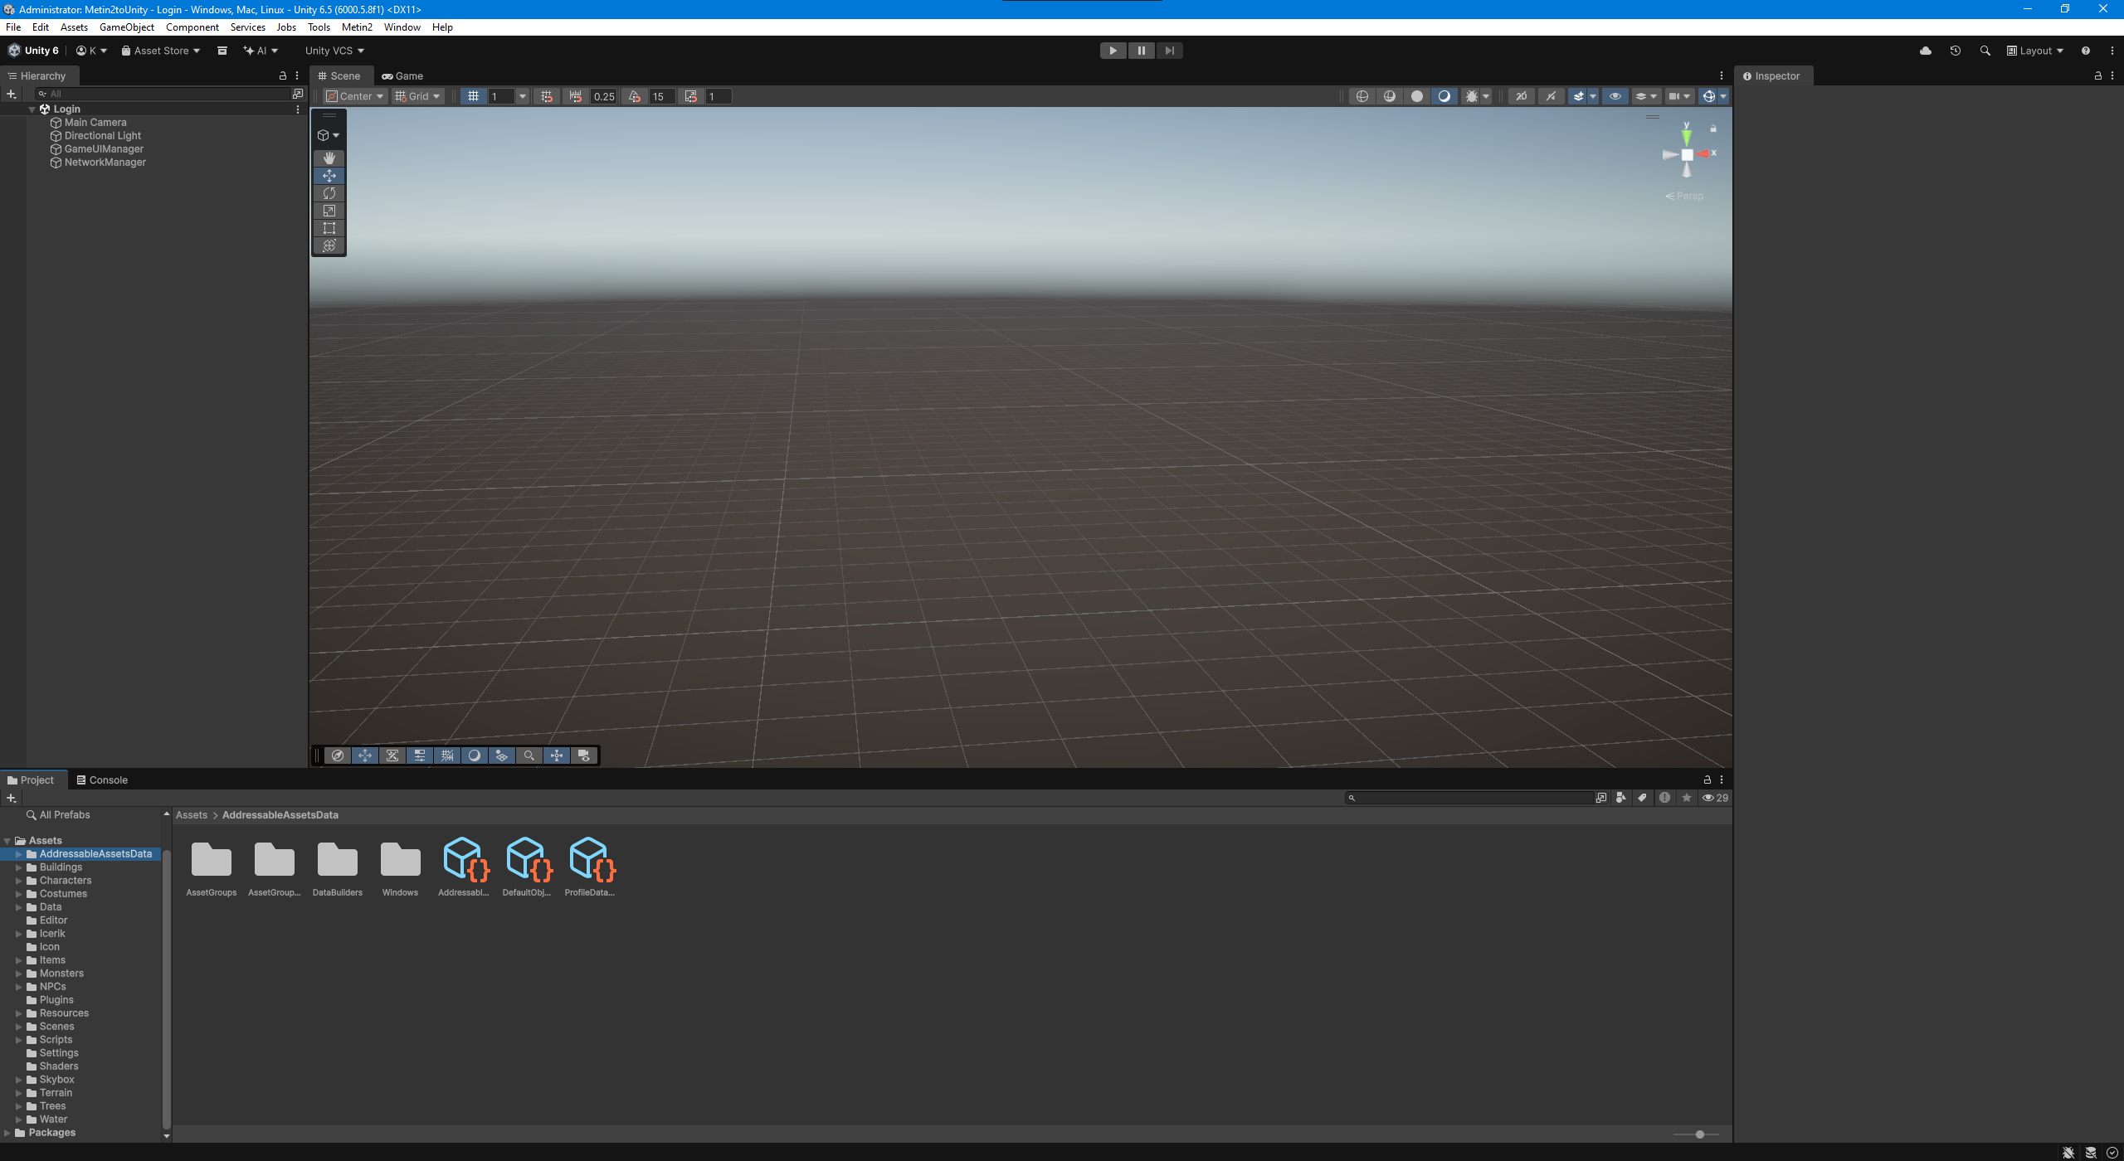Screen dimensions: 2124x1161
Task: Toggle 2D view mode
Action: click(x=1522, y=96)
